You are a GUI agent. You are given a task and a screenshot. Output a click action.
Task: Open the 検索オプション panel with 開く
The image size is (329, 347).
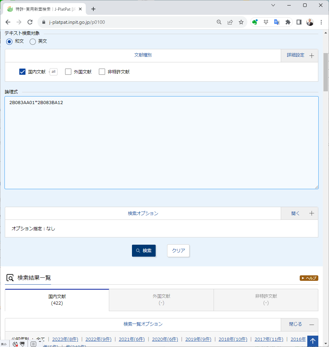point(300,213)
